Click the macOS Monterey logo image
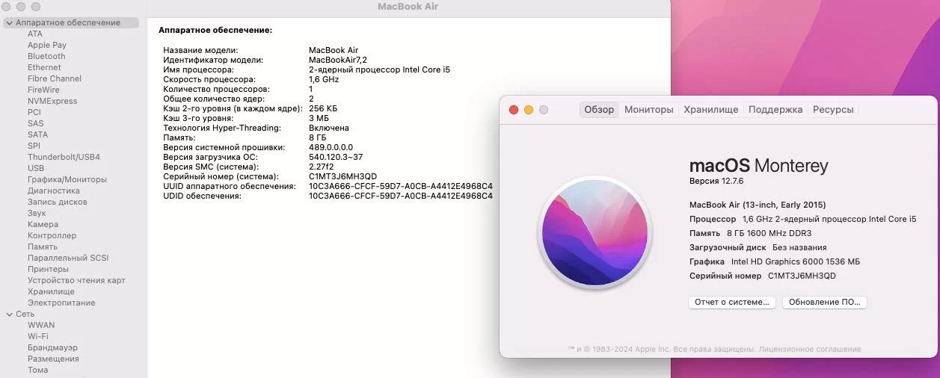Viewport: 940px width, 378px height. coord(596,233)
